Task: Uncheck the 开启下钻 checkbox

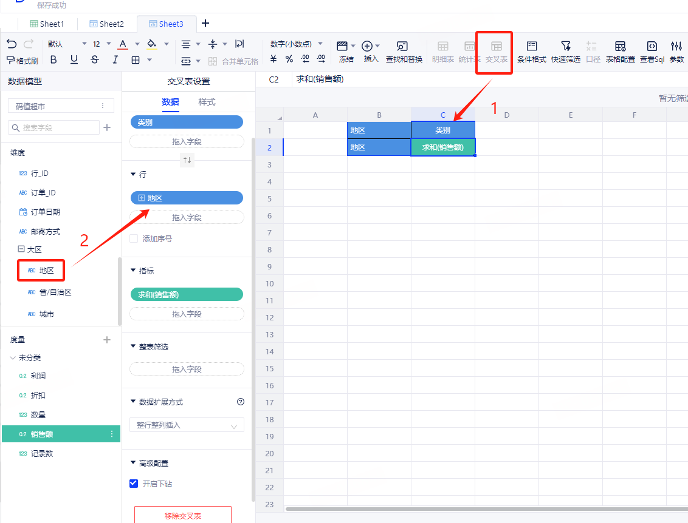Action: tap(134, 484)
